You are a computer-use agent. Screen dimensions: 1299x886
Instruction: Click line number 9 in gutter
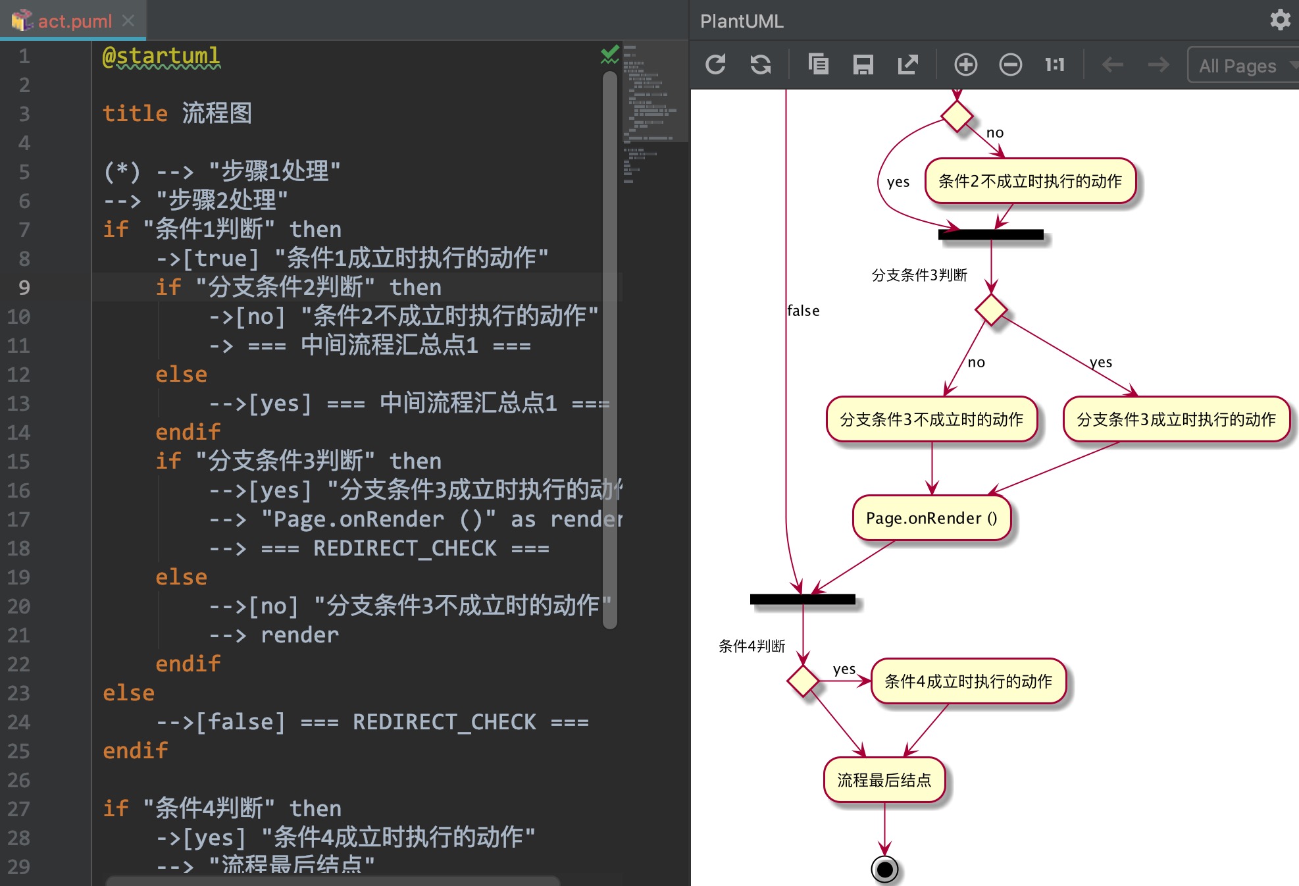pos(24,288)
